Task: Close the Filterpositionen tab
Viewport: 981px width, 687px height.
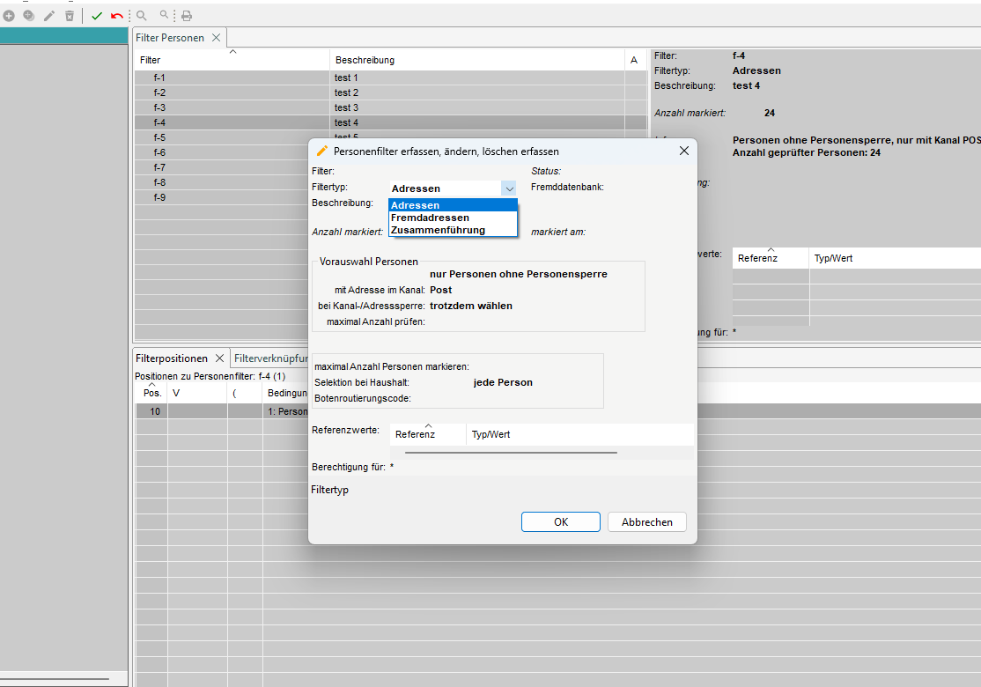Action: [220, 358]
